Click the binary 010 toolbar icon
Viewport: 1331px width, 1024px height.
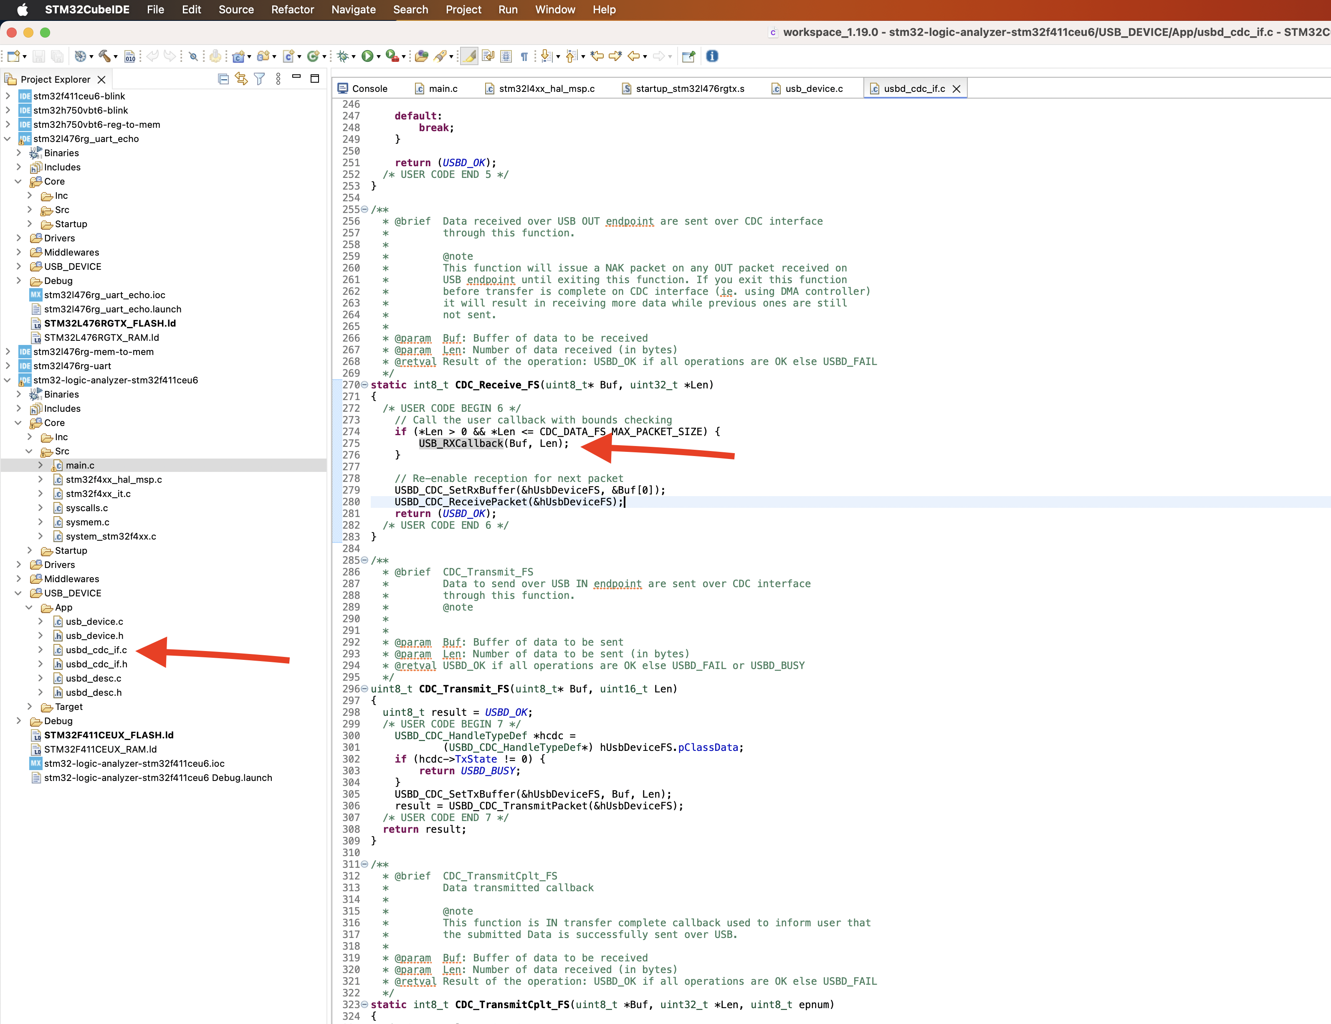pyautogui.click(x=130, y=56)
